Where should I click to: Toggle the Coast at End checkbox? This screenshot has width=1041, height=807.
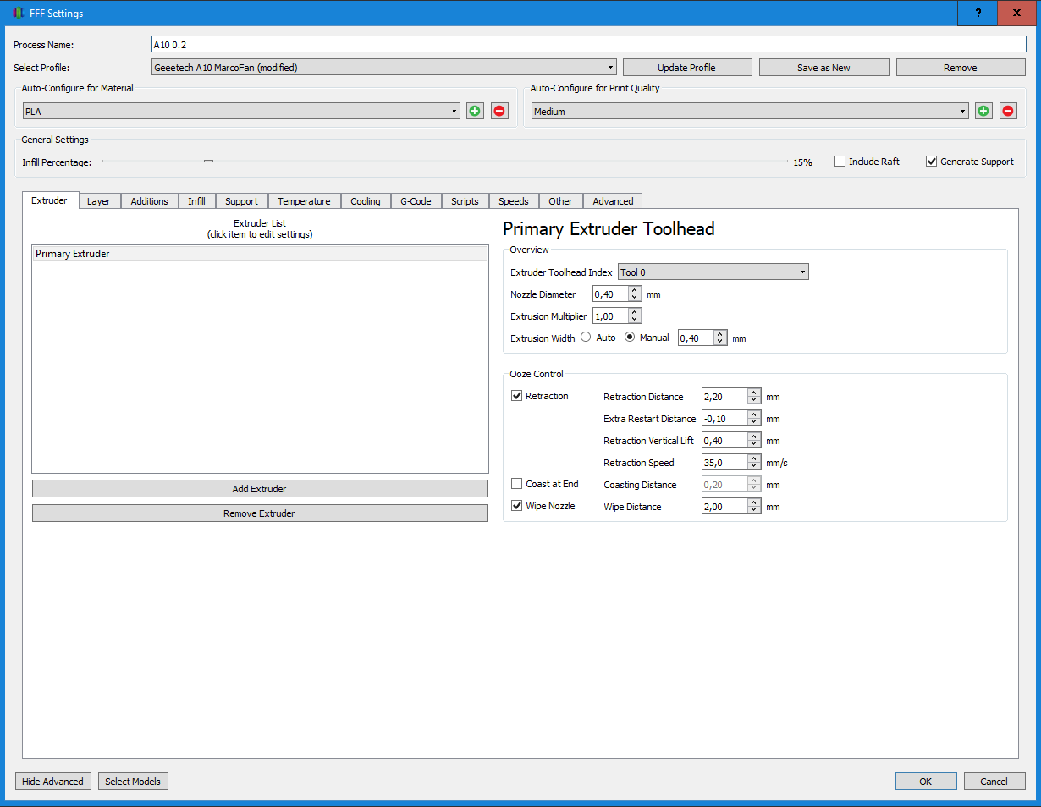pos(517,484)
